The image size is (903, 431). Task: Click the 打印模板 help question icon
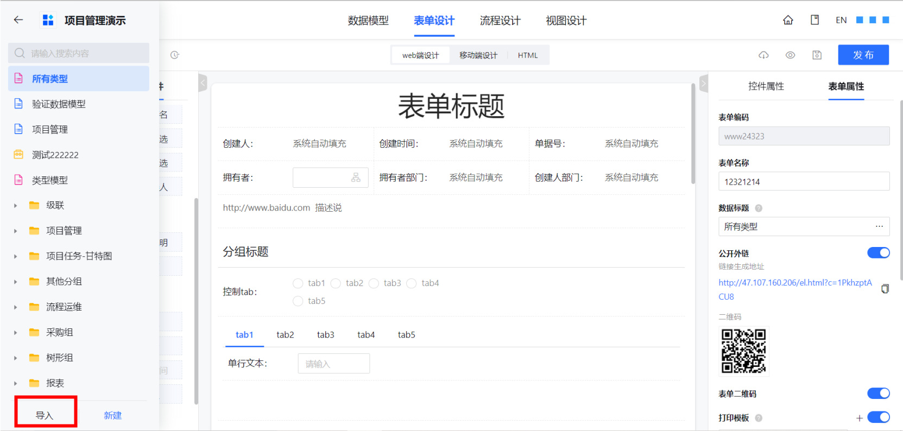coord(759,418)
